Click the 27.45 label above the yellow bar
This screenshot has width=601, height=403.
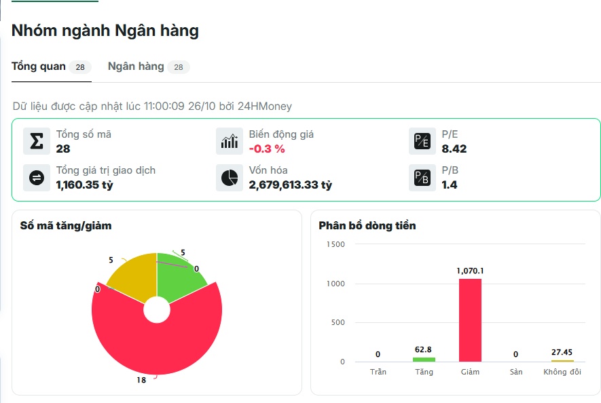pos(562,352)
